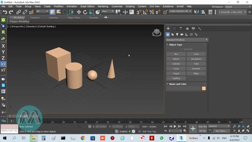252x142 pixels.
Task: Select the Move tool
Action: pos(79,12)
